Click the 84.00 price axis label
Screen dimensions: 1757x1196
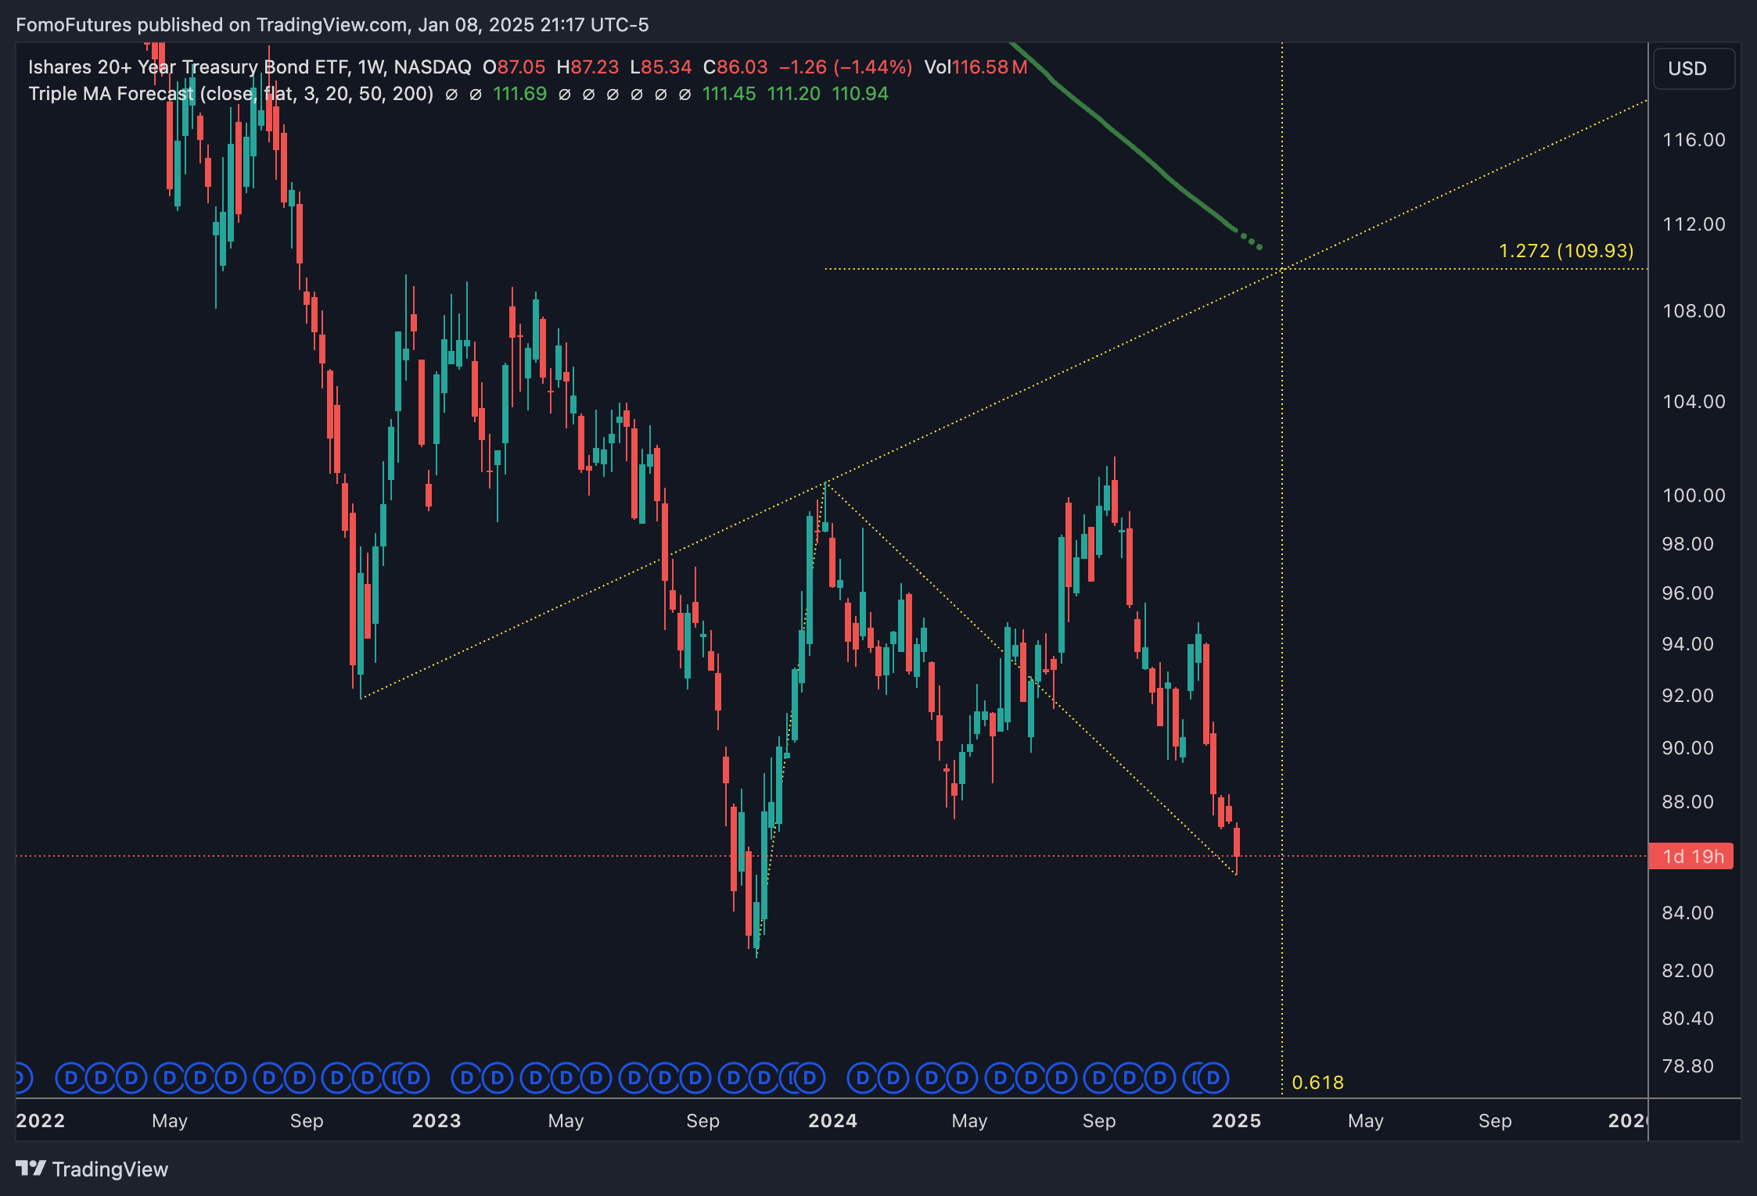click(1687, 913)
